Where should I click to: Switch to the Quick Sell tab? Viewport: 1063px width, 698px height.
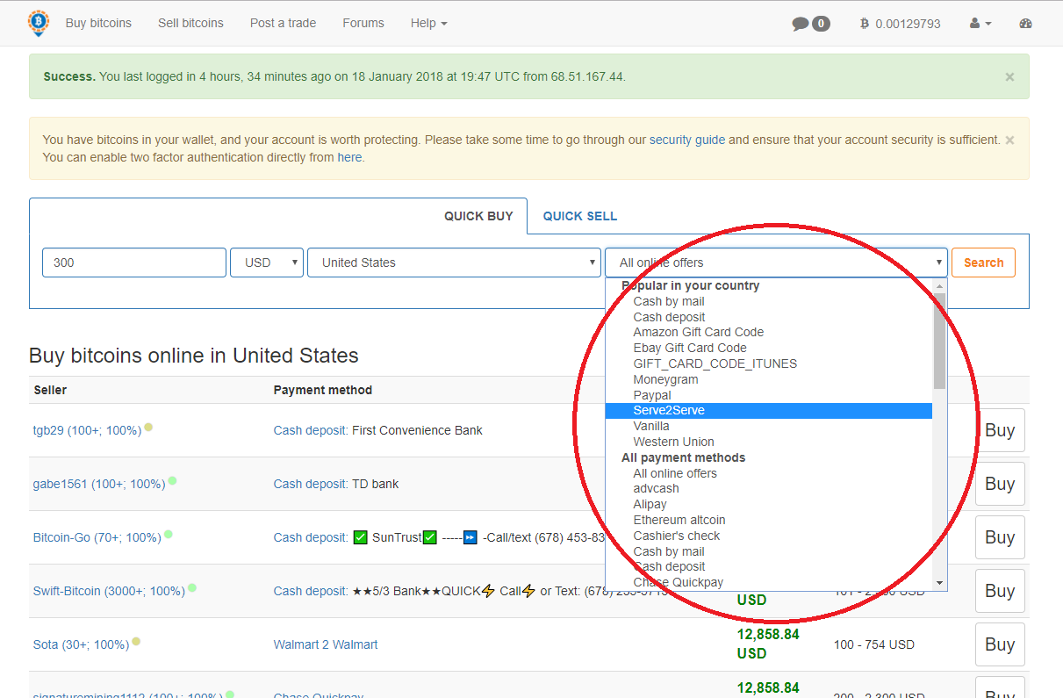579,216
